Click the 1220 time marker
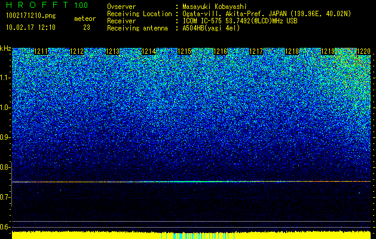Viewport: 376px width, 239px height. pyautogui.click(x=364, y=51)
